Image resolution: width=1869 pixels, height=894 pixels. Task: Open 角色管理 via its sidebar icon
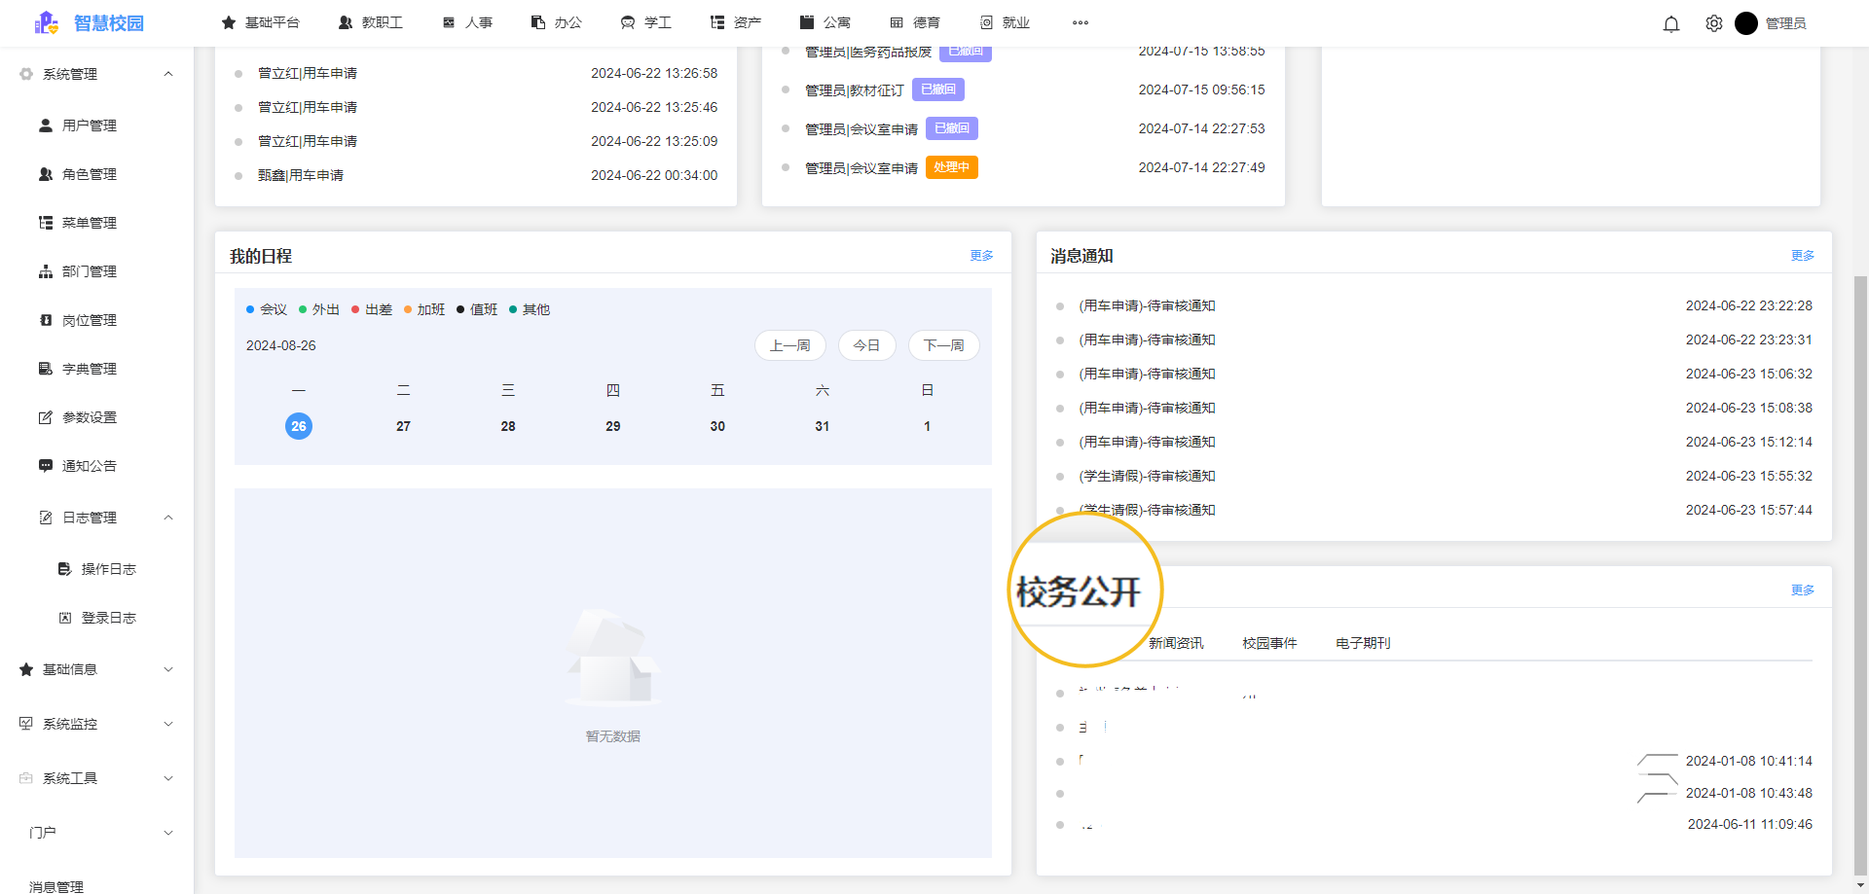(45, 174)
